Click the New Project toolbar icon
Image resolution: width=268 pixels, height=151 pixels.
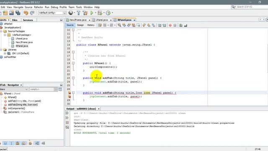pos(5,13)
